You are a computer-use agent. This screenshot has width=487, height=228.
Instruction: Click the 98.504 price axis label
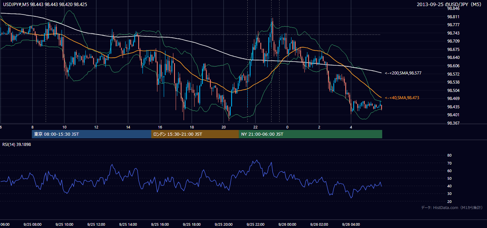coord(453,90)
